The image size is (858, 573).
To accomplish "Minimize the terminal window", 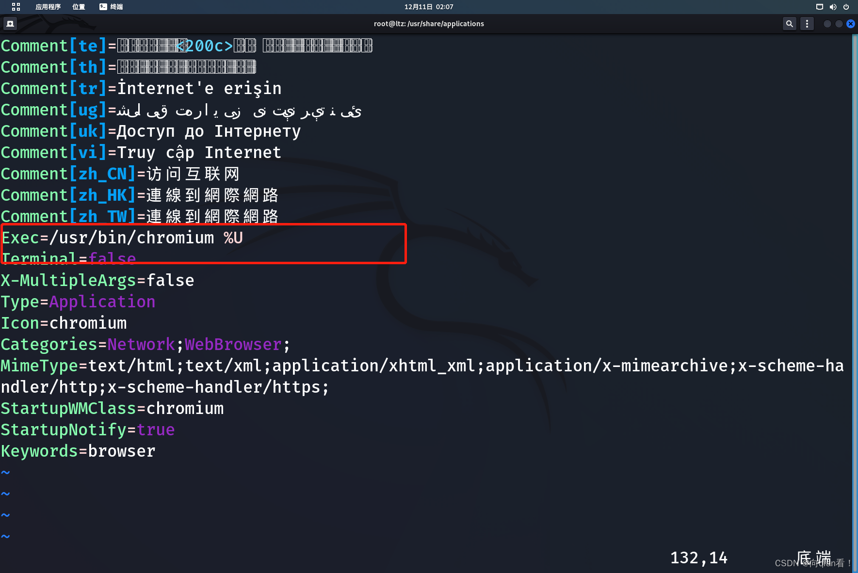I will (x=827, y=24).
